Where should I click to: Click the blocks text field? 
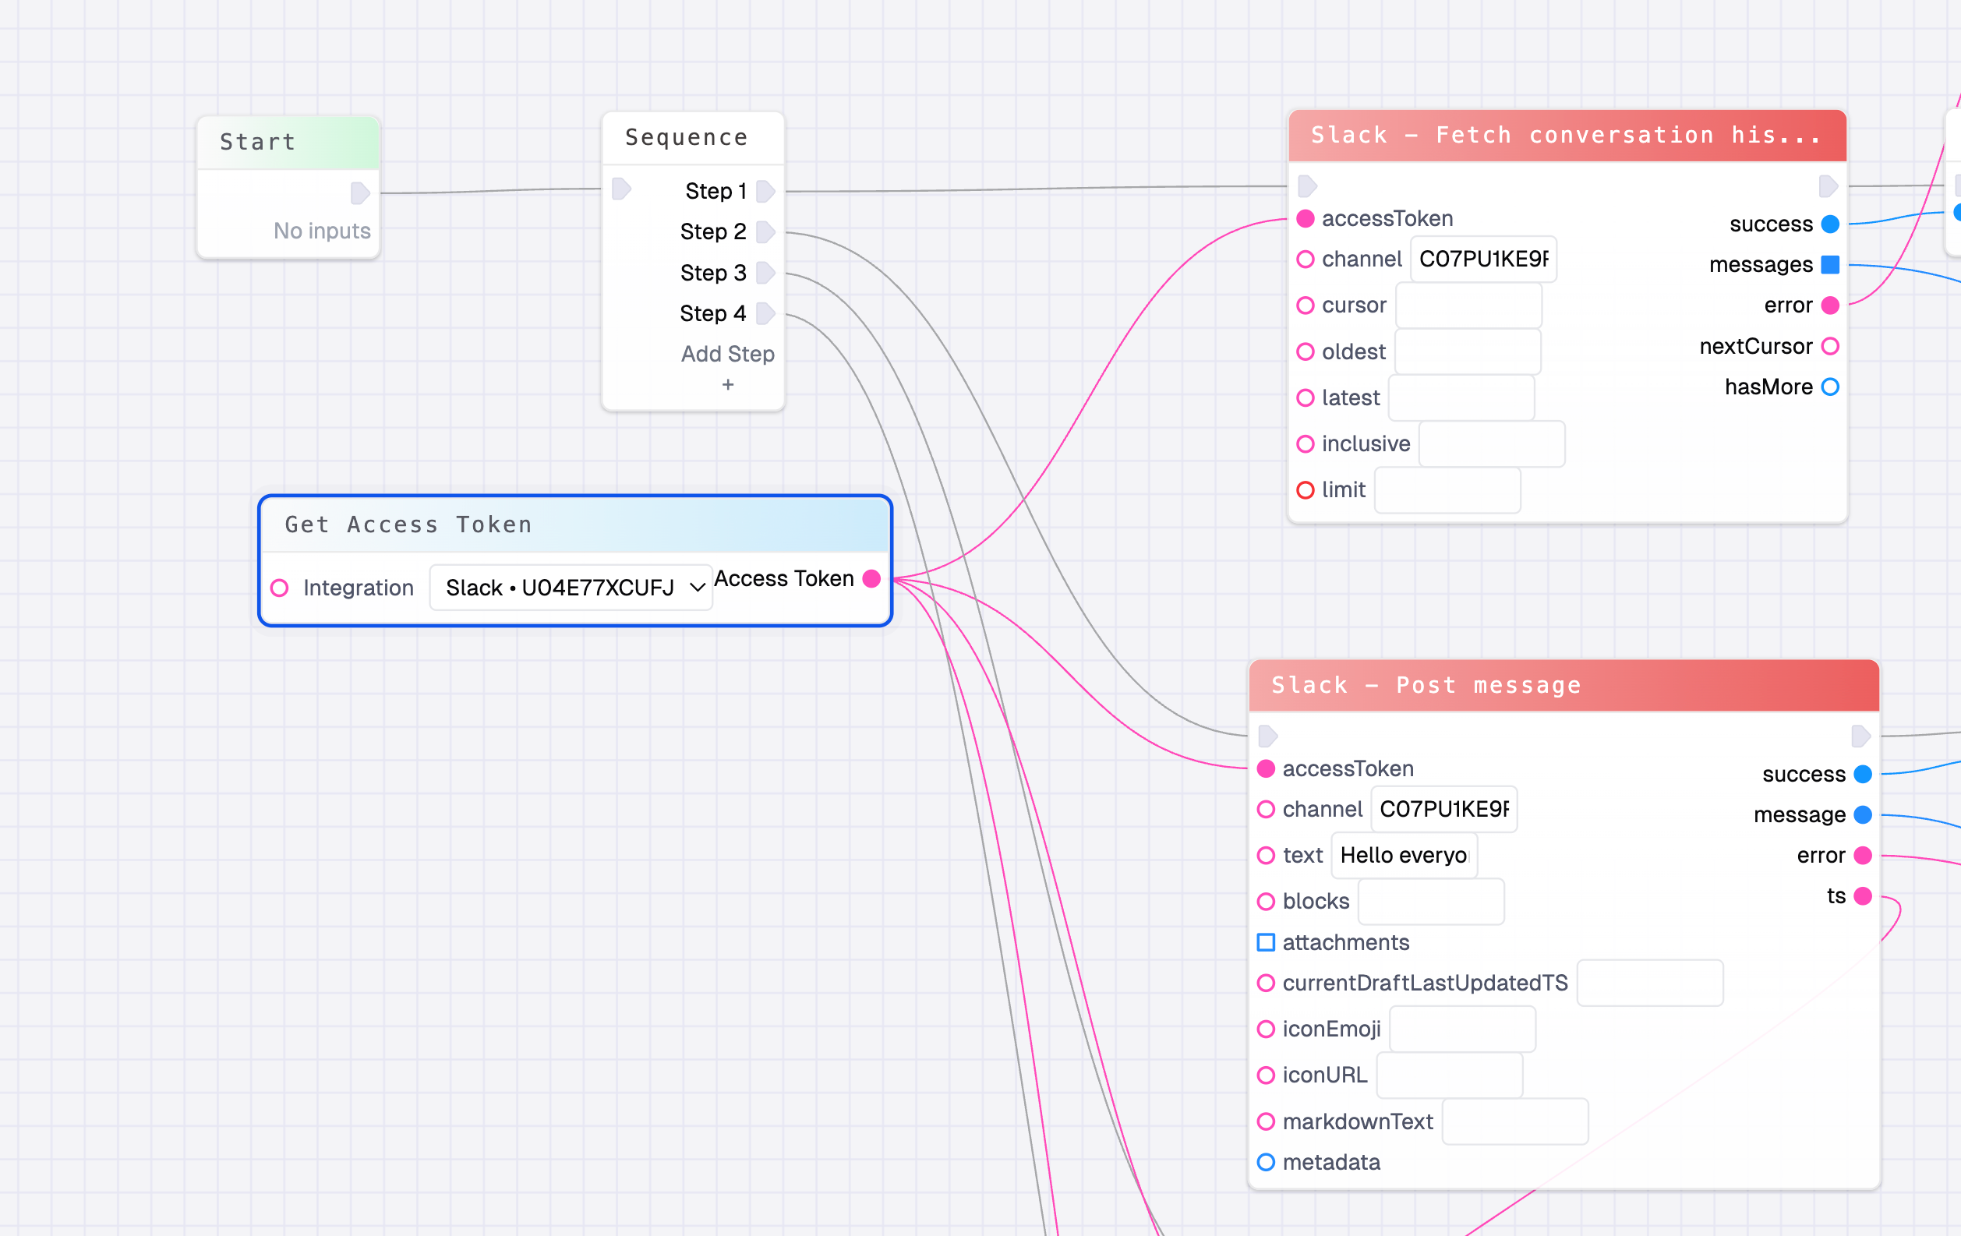click(1432, 902)
